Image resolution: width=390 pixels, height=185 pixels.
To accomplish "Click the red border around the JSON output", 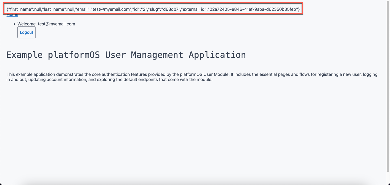I will (152, 3).
